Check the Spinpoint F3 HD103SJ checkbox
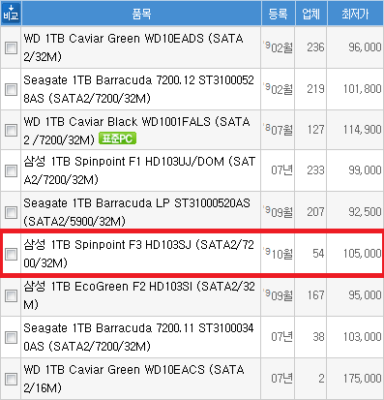 pos(11,254)
